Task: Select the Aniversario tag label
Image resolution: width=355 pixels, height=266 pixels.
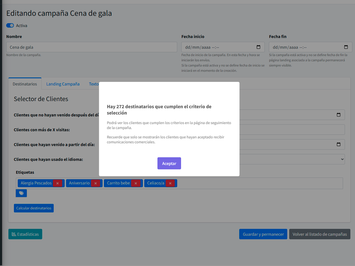Action: [79, 183]
